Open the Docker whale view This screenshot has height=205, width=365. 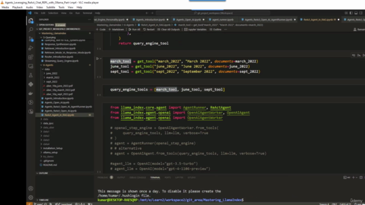[31, 93]
